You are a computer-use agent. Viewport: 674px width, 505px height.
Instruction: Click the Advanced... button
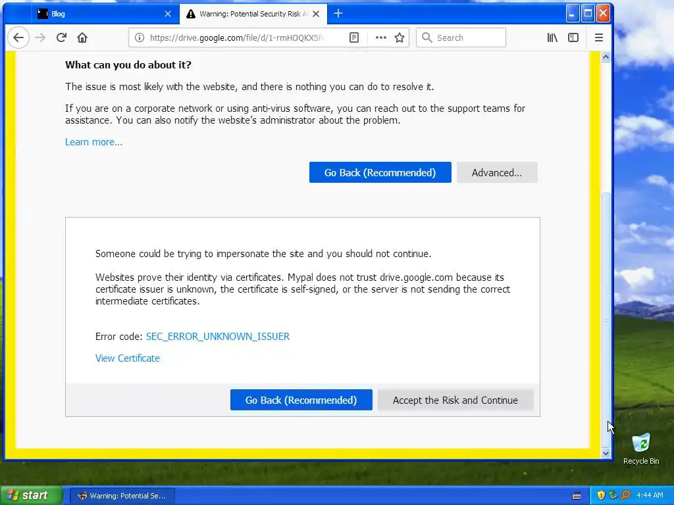497,173
